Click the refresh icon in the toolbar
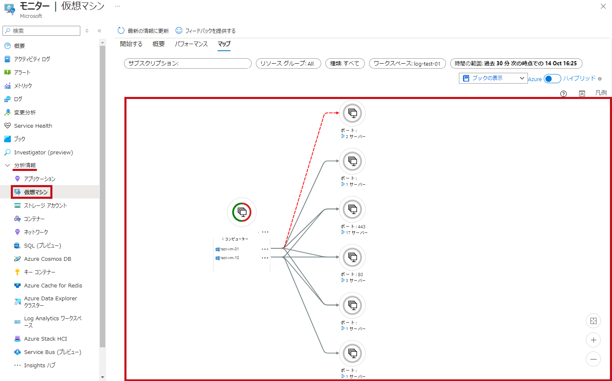 (121, 30)
